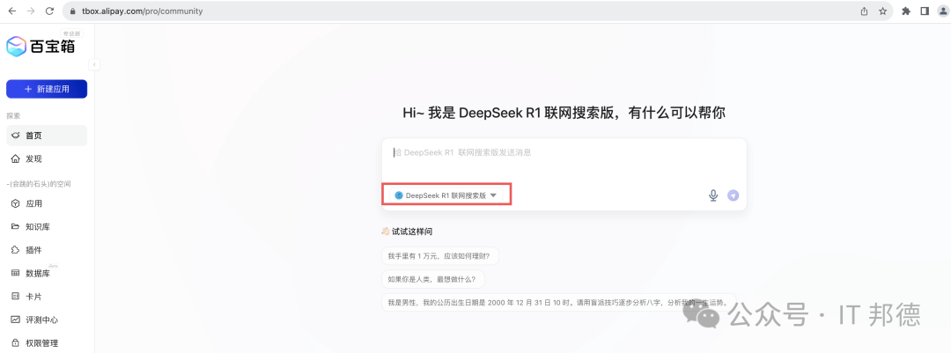Click the table icon beside 数据库
The image size is (951, 353).
pyautogui.click(x=16, y=274)
